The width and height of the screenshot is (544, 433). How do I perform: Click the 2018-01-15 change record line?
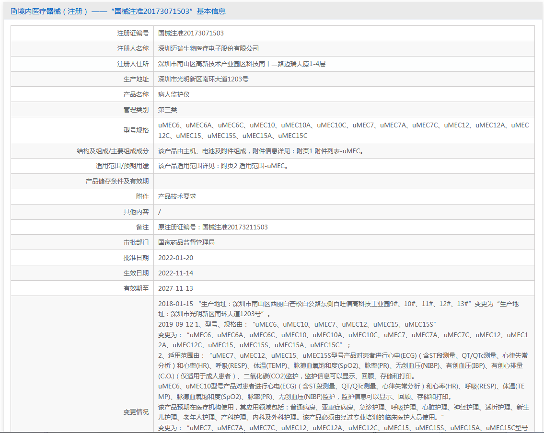tap(338, 309)
